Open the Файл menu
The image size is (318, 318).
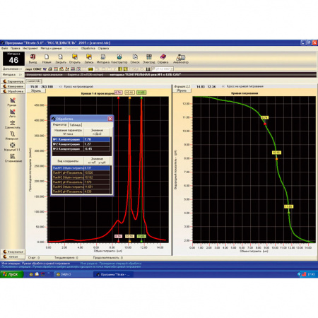(x=5, y=48)
